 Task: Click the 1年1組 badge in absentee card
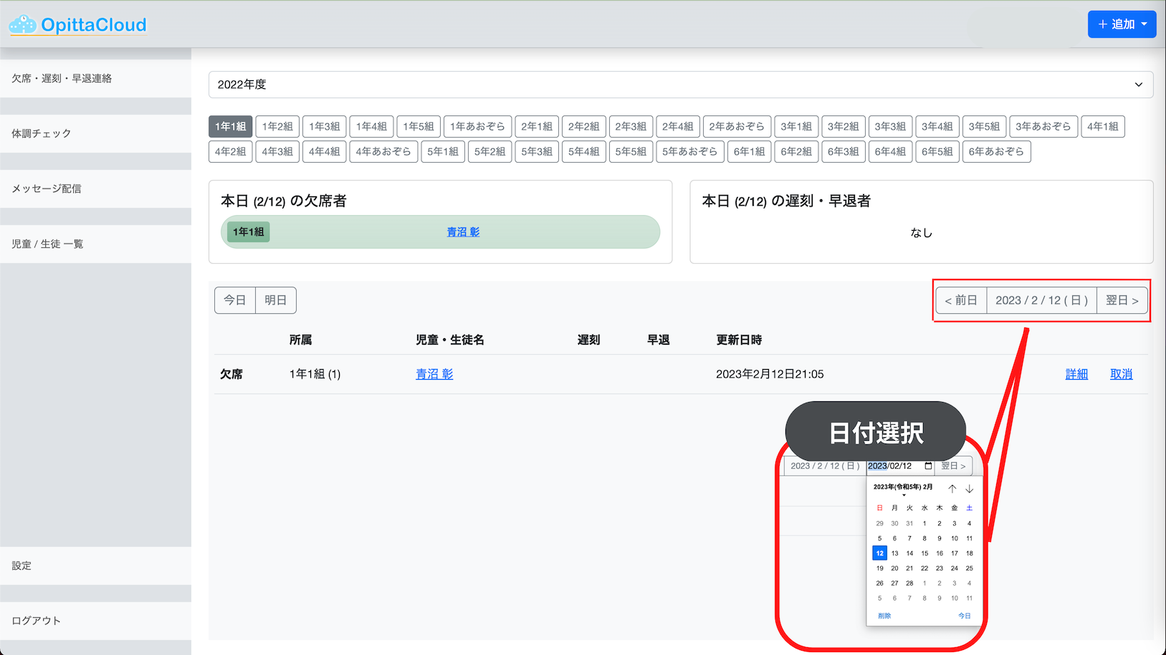[249, 232]
